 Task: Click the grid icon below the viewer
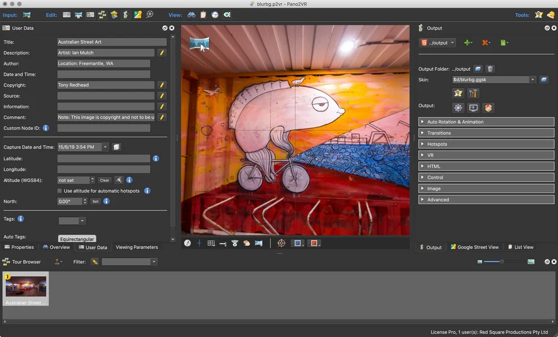coord(211,243)
